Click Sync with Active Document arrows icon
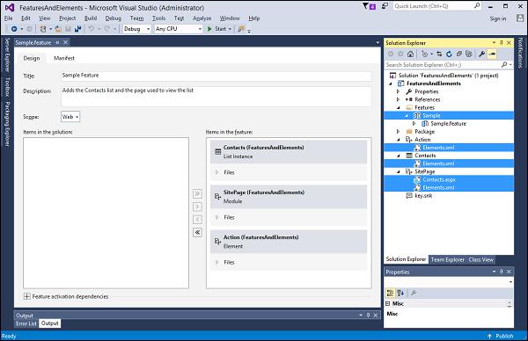This screenshot has width=528, height=341. (439, 54)
